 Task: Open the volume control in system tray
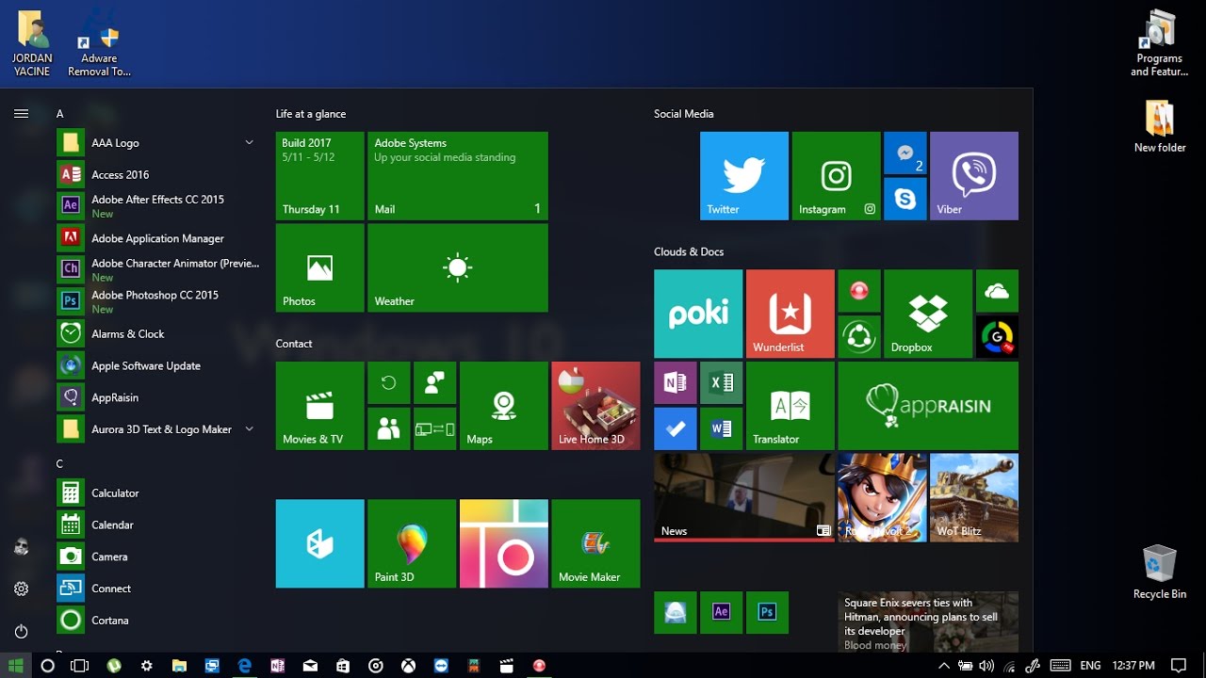pos(986,666)
